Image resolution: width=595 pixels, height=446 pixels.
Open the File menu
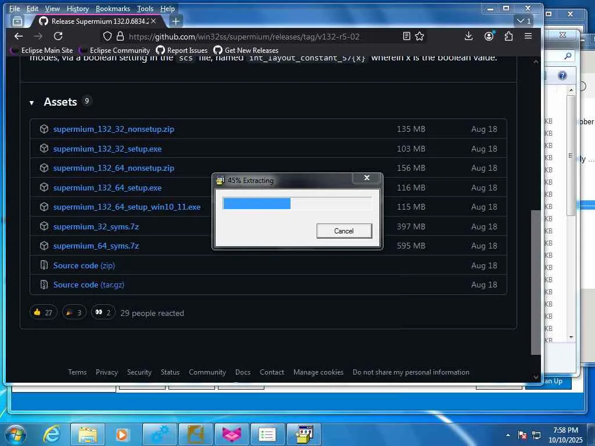point(15,9)
